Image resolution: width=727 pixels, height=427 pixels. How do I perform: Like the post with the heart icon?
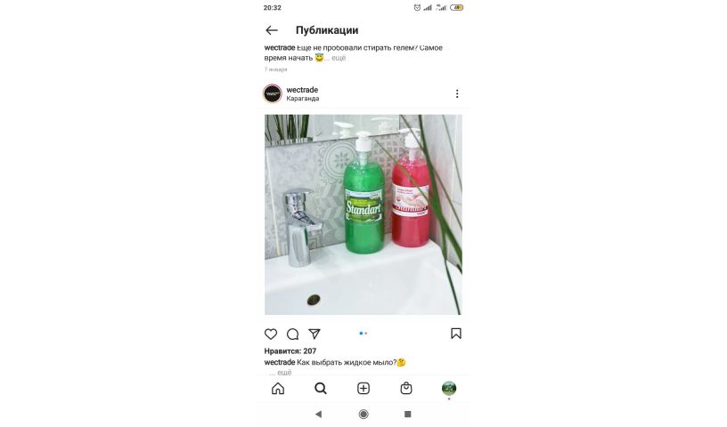[x=271, y=334]
